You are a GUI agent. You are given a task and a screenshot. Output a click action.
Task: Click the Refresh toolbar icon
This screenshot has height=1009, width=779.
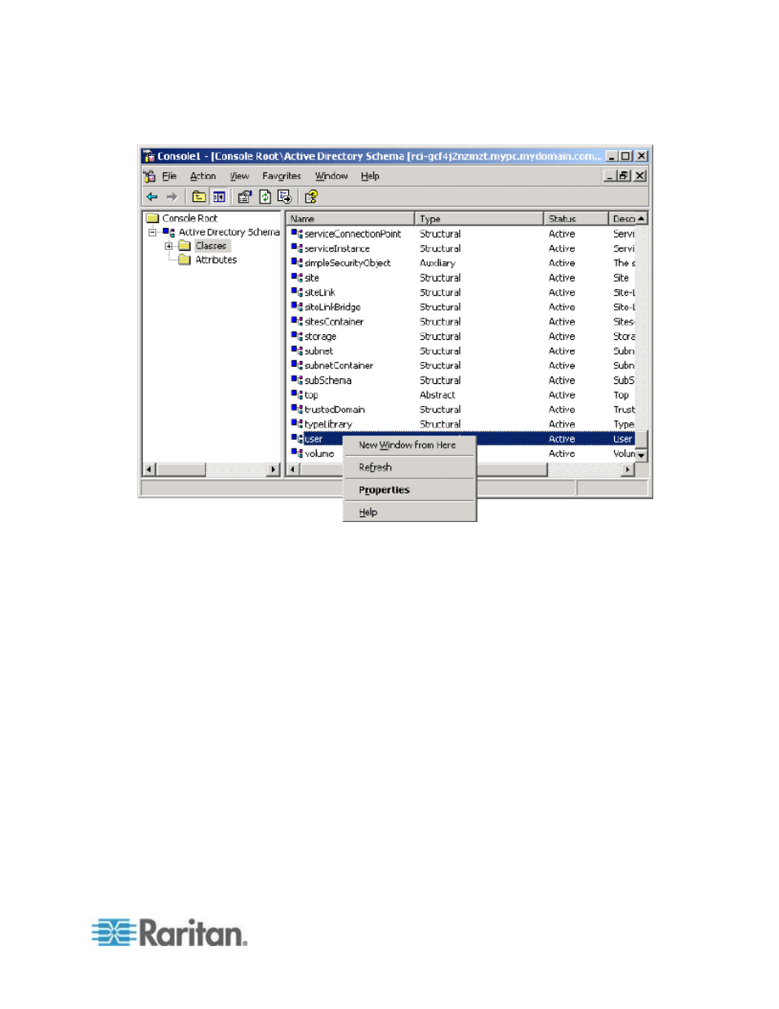[265, 197]
